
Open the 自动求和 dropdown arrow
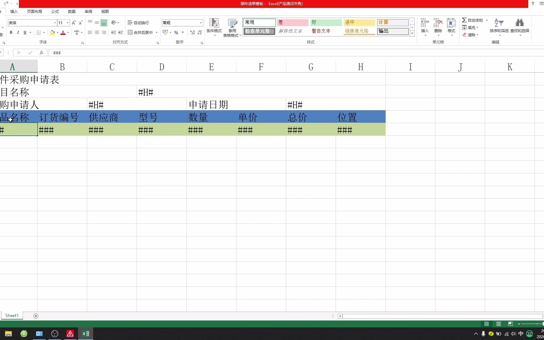pos(487,20)
